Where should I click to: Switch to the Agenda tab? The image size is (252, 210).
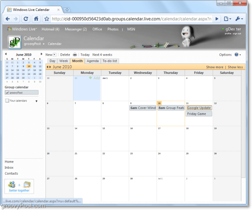coord(93,61)
